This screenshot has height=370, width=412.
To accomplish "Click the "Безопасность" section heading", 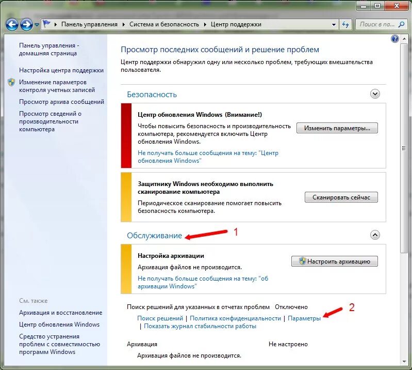I will [152, 95].
